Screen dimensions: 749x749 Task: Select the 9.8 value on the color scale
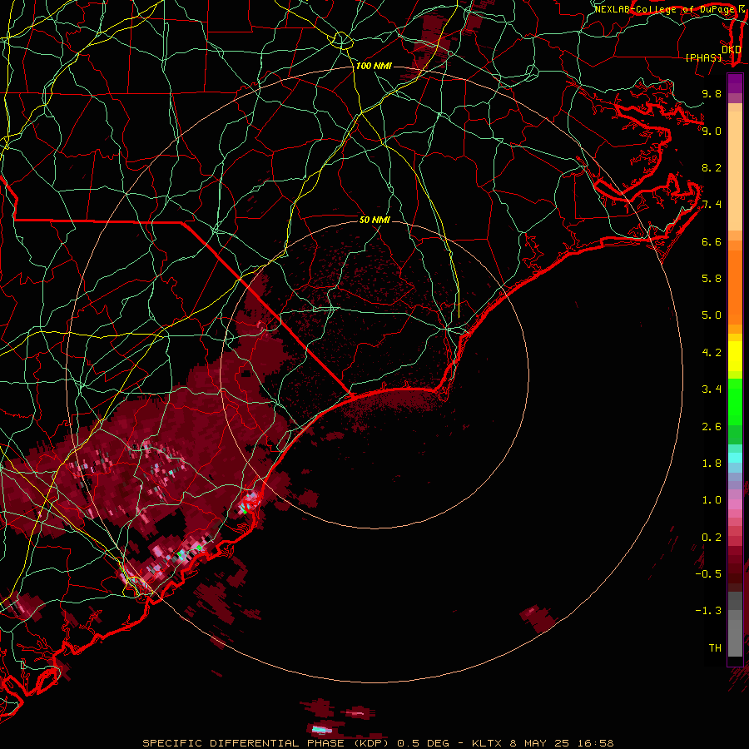point(712,93)
